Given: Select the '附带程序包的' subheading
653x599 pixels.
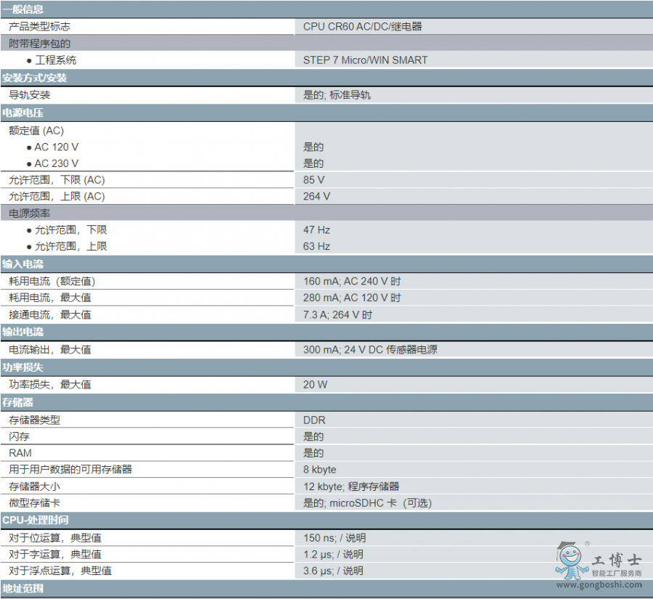Looking at the screenshot, I should coord(40,44).
